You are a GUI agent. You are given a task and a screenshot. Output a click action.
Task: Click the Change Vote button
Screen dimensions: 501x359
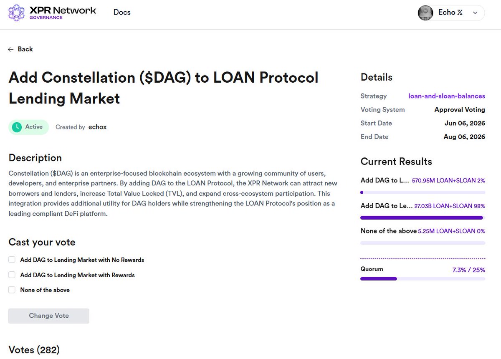(x=49, y=316)
